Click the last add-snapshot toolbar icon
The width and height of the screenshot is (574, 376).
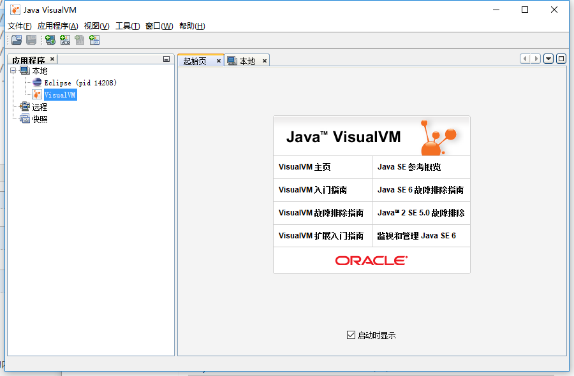(x=94, y=40)
